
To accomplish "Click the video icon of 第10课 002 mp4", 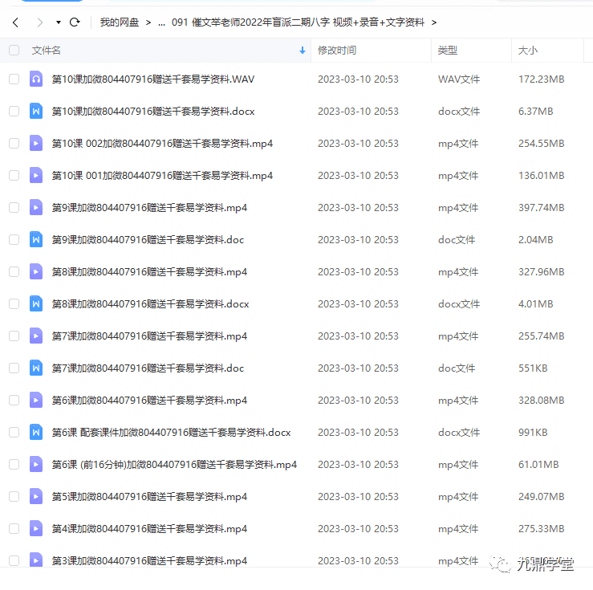I will (x=36, y=144).
